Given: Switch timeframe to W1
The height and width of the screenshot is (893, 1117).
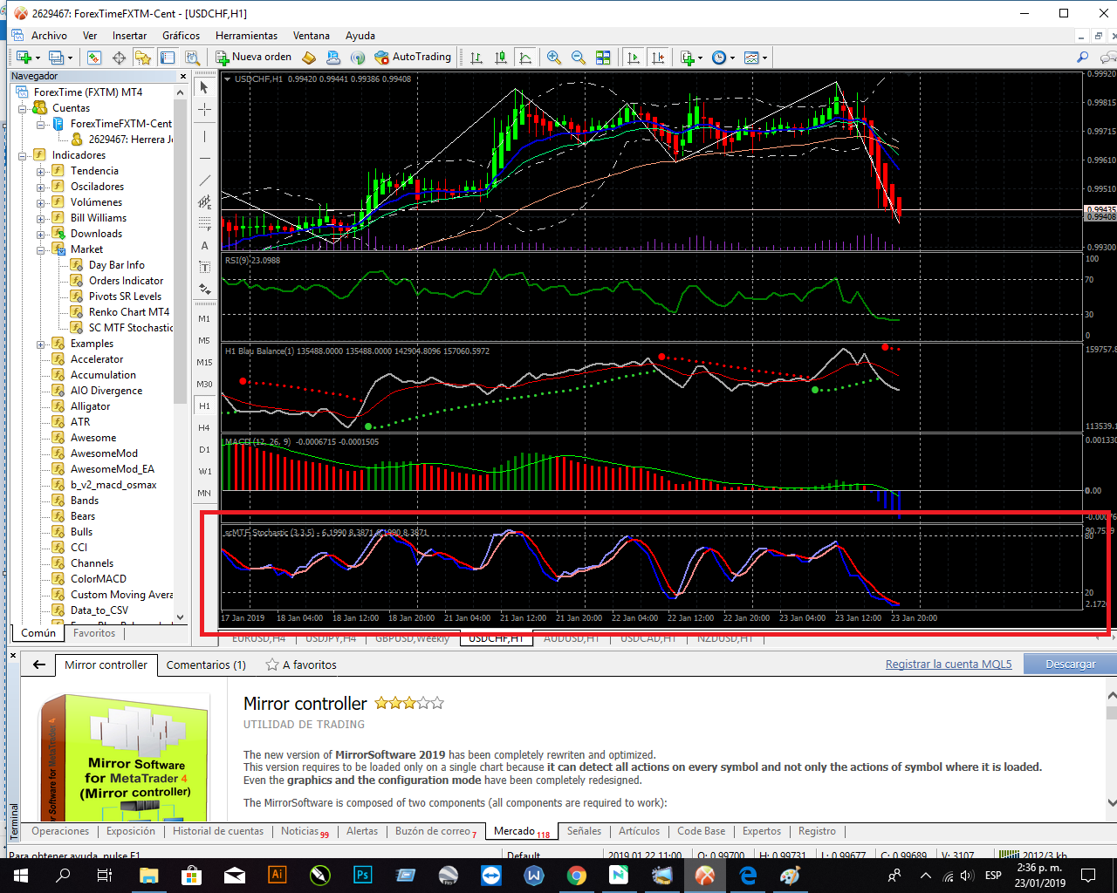Looking at the screenshot, I should [204, 471].
